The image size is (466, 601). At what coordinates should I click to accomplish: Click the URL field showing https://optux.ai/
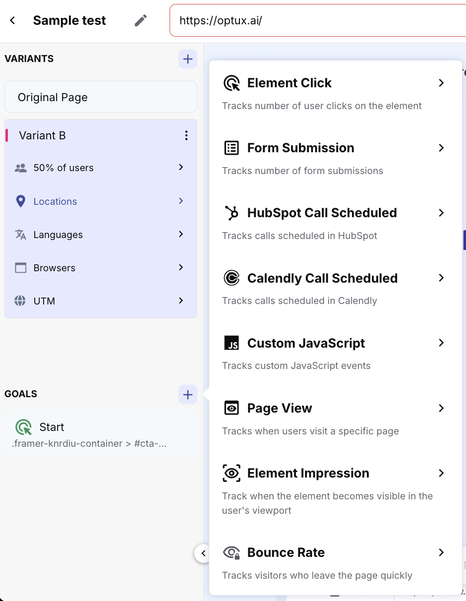[317, 20]
